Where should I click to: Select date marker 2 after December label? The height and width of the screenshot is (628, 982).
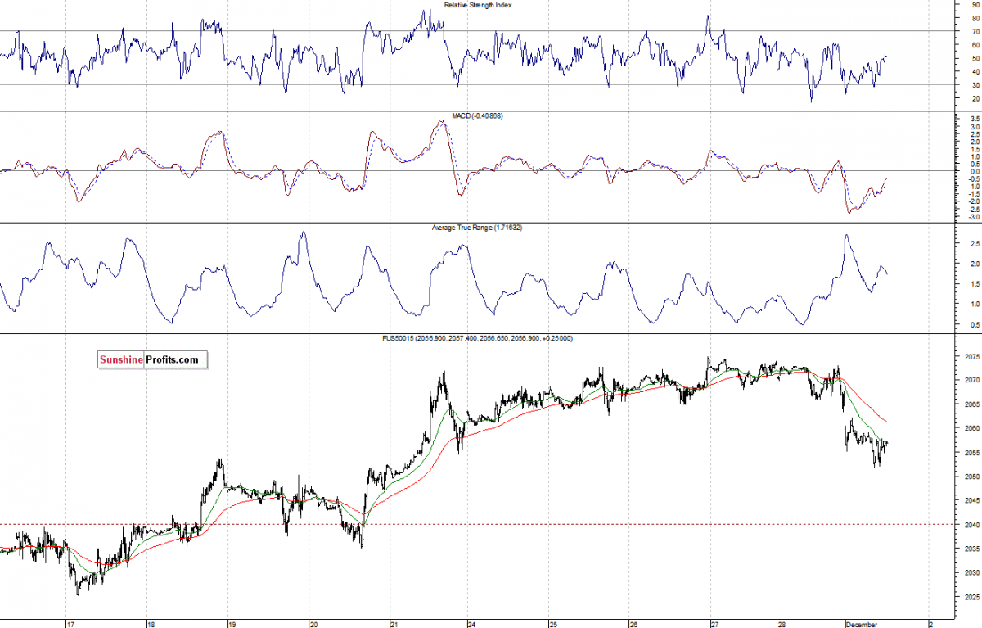click(930, 623)
